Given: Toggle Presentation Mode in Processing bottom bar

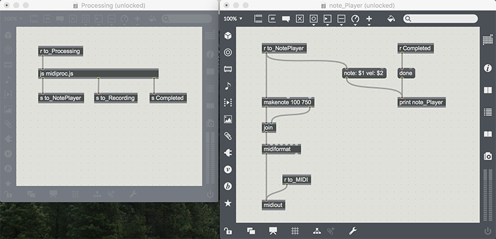Looking at the screenshot, I should click(x=53, y=194).
